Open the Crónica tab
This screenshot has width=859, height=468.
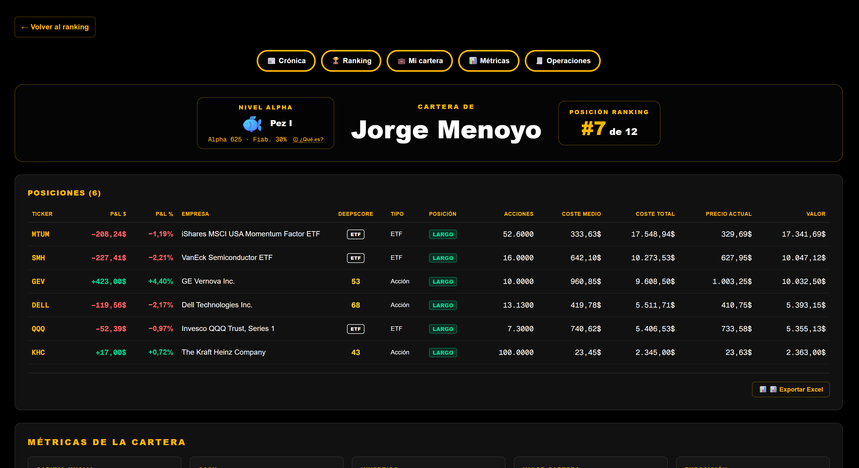point(286,61)
